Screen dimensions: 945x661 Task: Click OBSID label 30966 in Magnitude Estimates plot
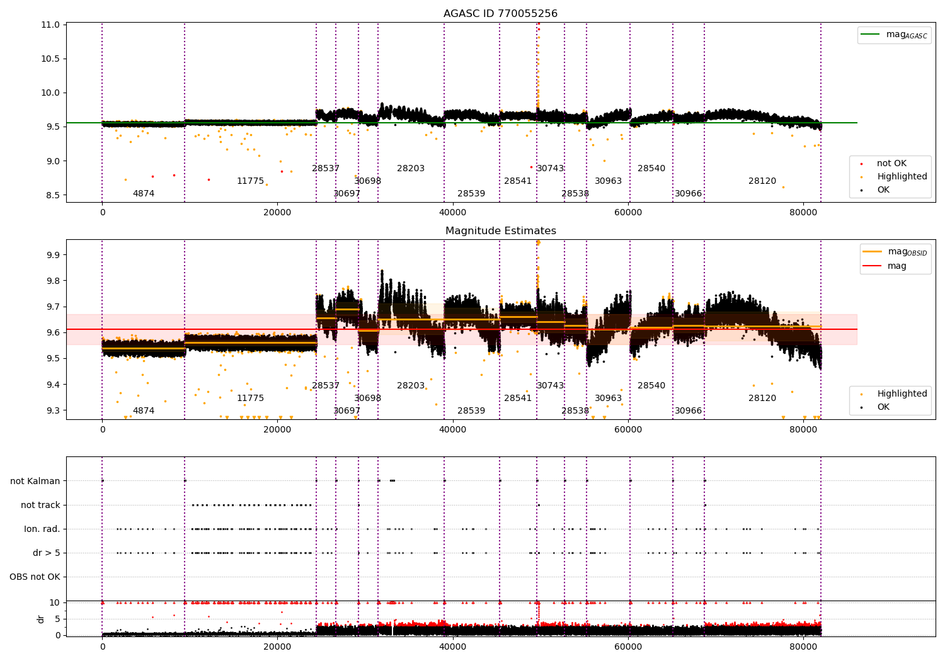coord(688,410)
